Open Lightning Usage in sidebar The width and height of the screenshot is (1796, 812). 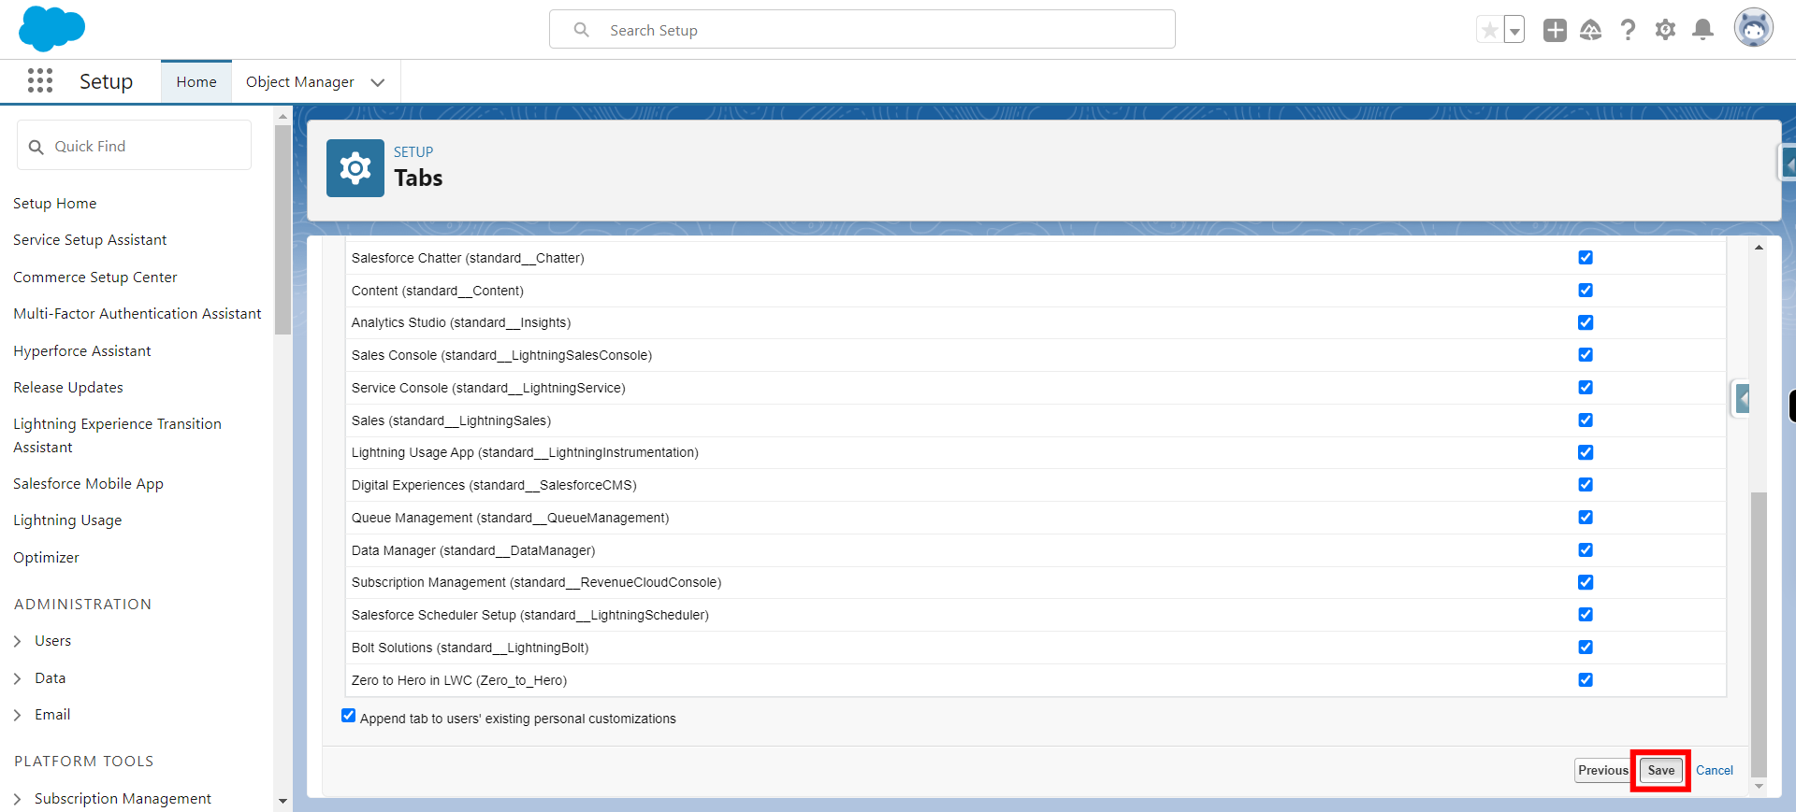[67, 520]
